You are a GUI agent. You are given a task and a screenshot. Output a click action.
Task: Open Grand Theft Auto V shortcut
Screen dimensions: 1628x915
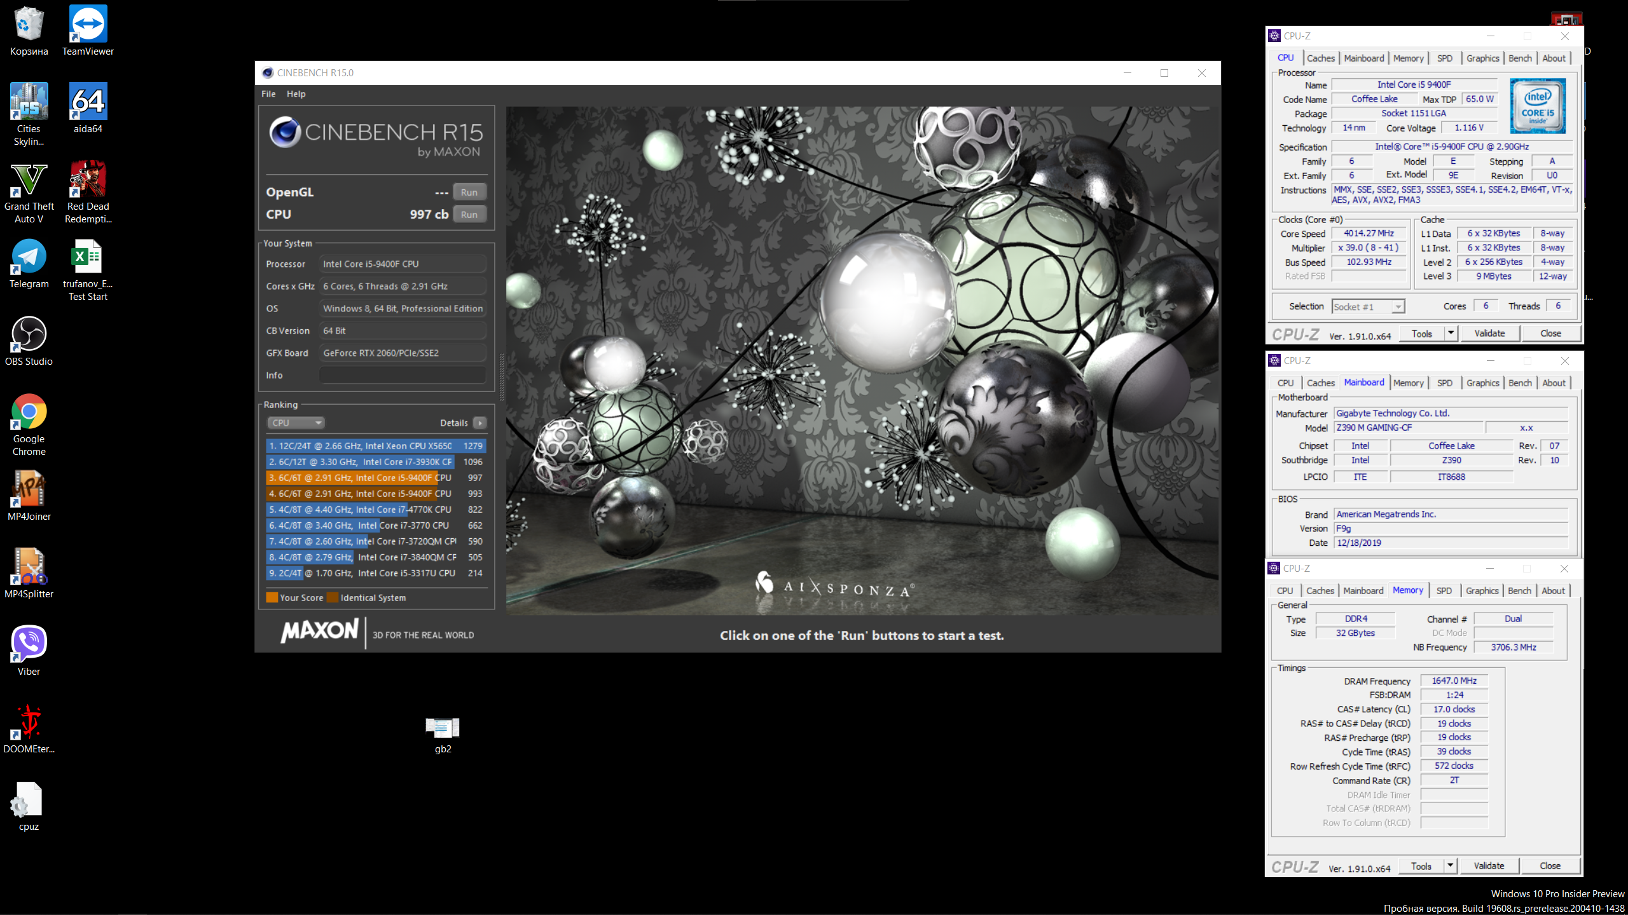point(29,193)
